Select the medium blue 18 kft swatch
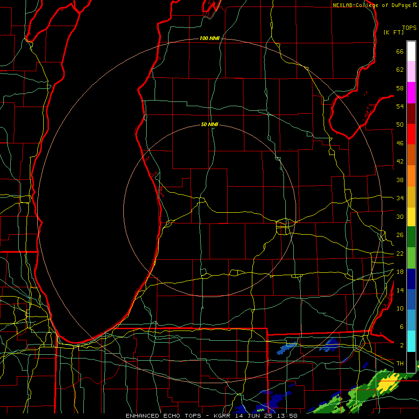The width and height of the screenshot is (419, 419). [x=411, y=299]
